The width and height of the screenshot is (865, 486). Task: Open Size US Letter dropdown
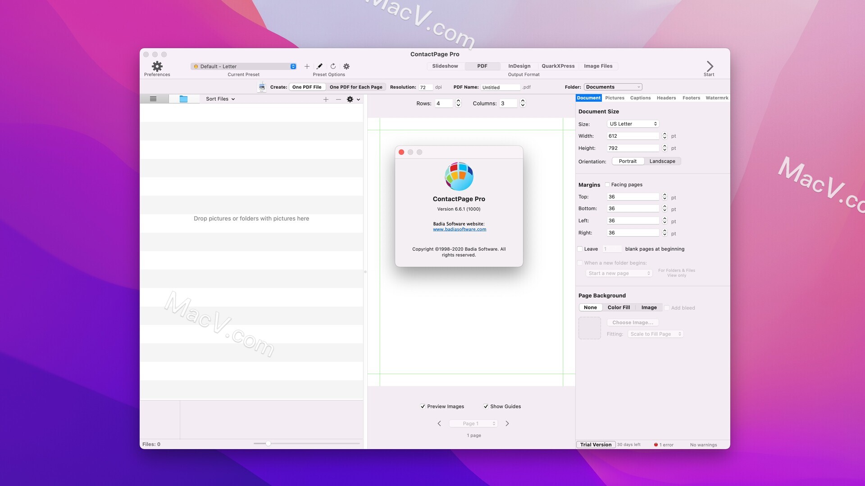(633, 124)
